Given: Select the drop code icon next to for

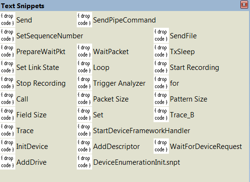Looking at the screenshot, I should pos(161,83).
